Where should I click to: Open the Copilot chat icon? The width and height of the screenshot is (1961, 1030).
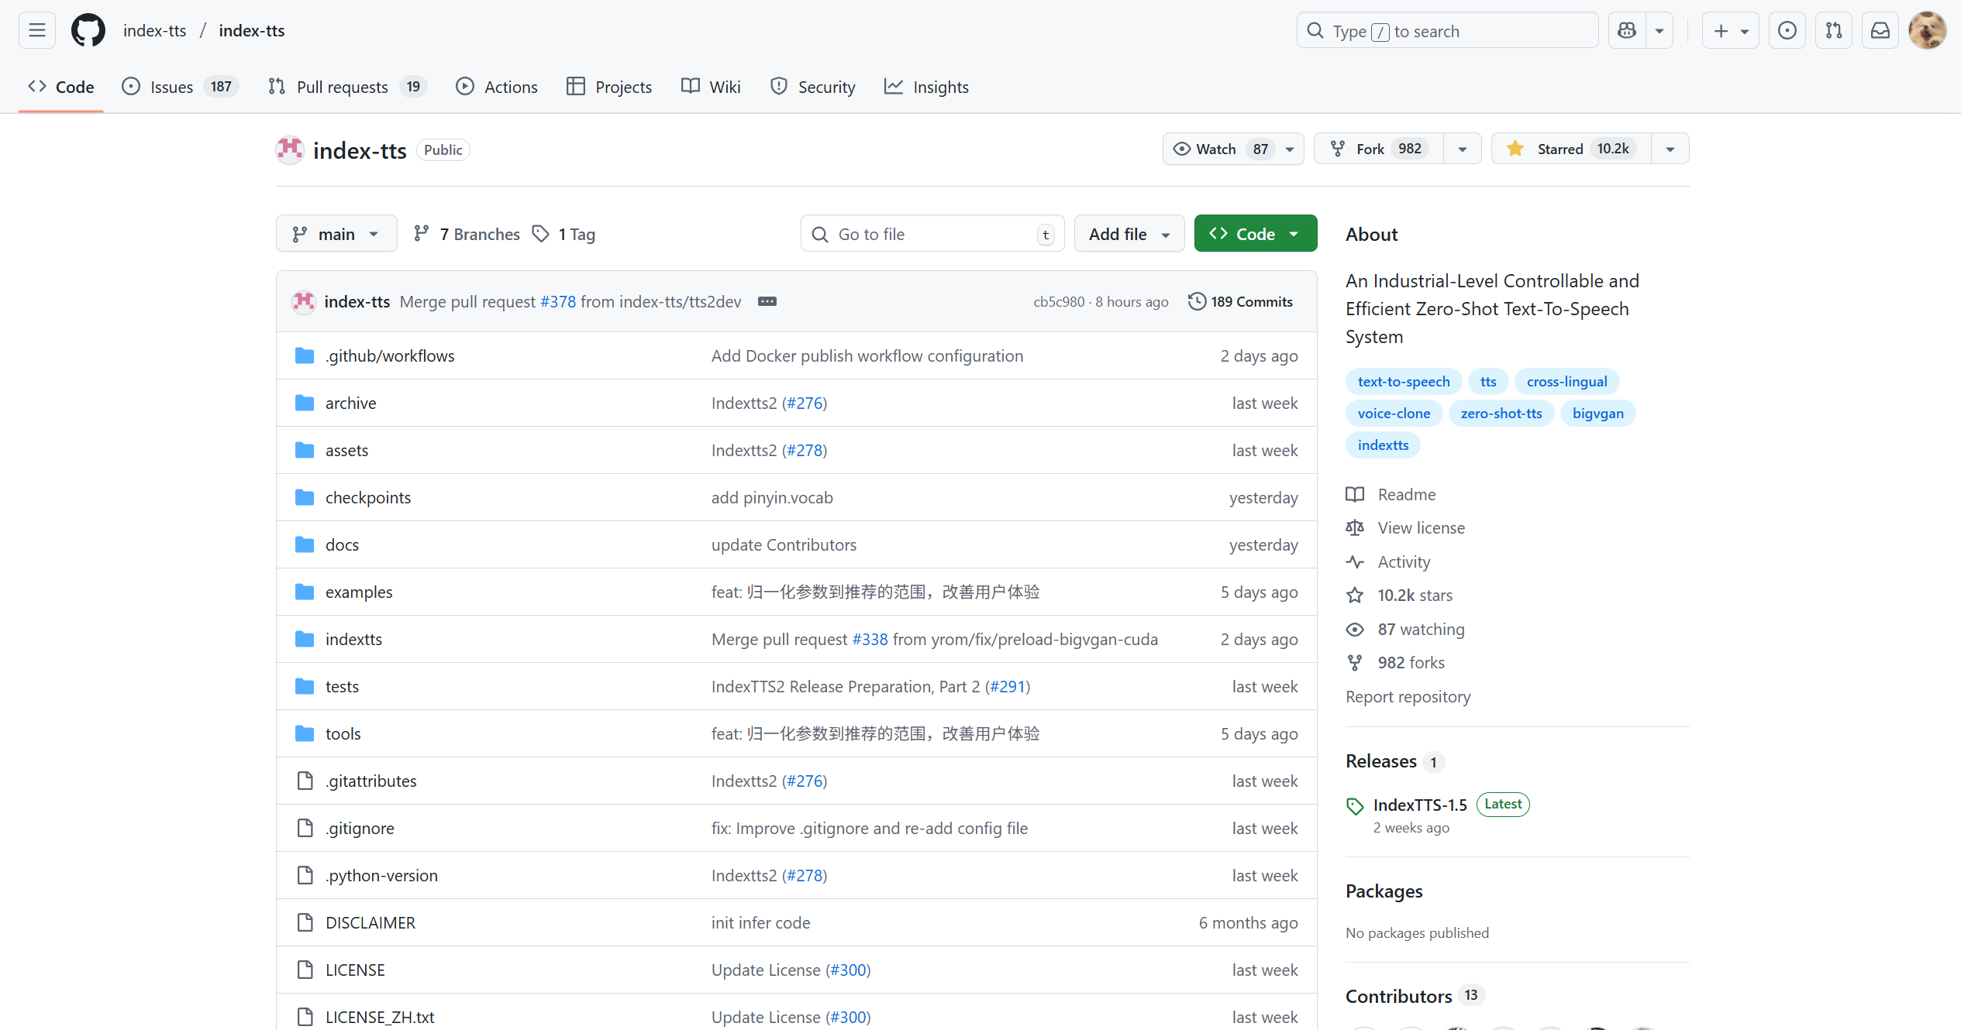point(1627,31)
